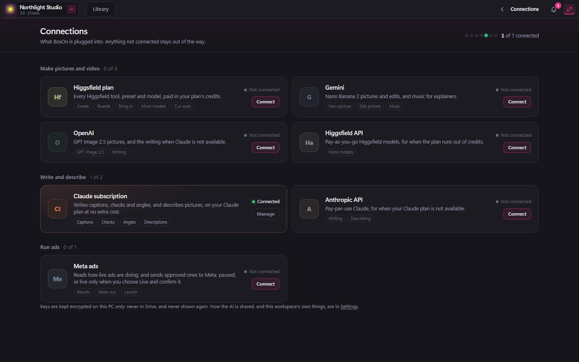Click the Angles tag

coord(129,222)
